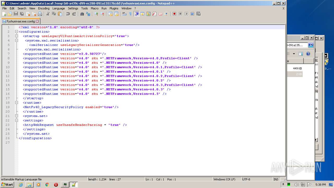Open the view options dropdown arrow in Explorer window
Viewport: 334px width, 188px height.
tap(294, 54)
